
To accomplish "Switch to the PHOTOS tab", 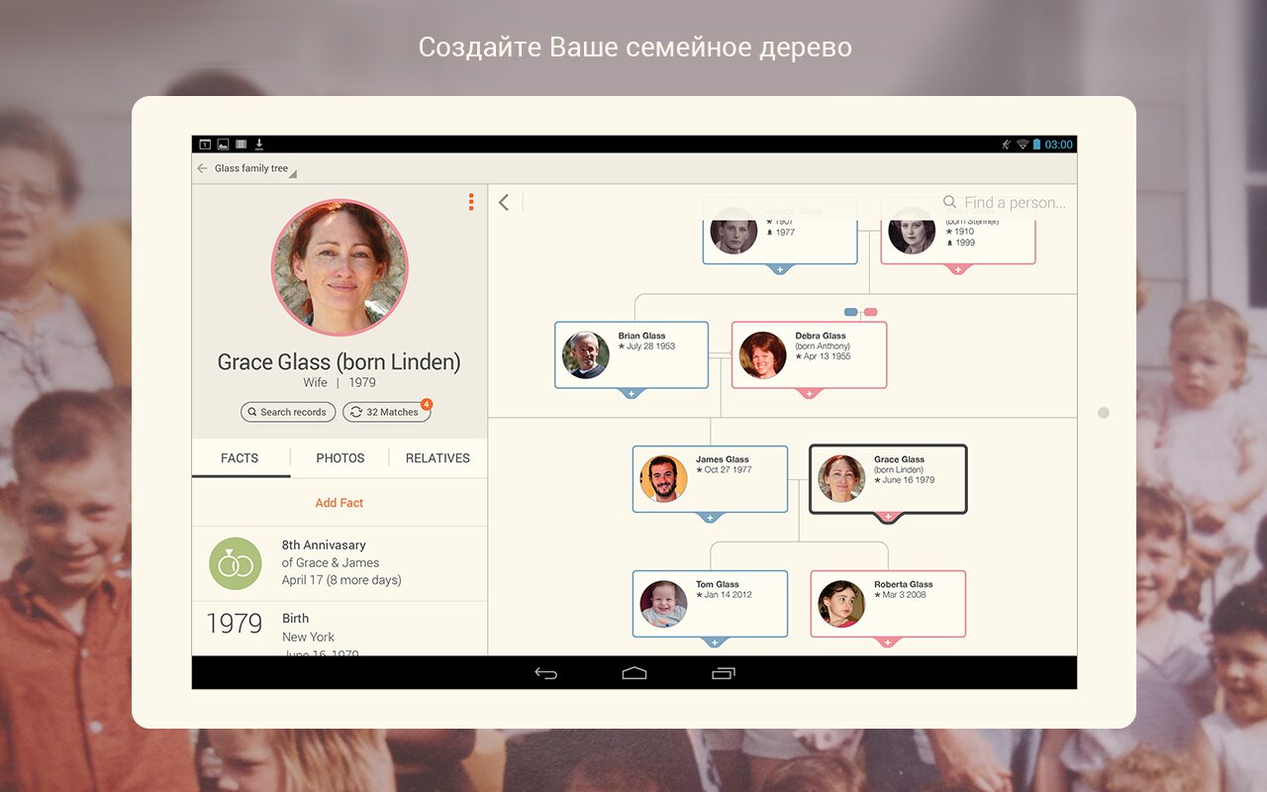I will pos(340,458).
